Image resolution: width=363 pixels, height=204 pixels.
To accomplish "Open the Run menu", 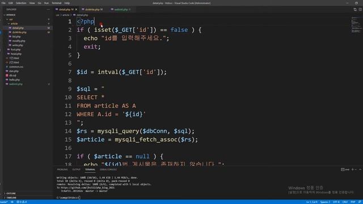I will click(47, 3).
